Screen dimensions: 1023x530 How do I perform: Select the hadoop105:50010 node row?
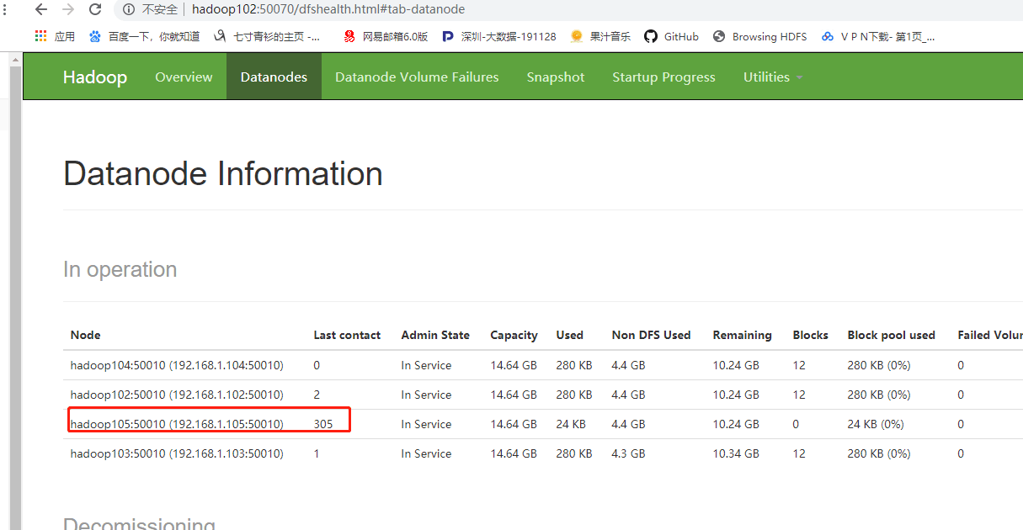(x=543, y=424)
